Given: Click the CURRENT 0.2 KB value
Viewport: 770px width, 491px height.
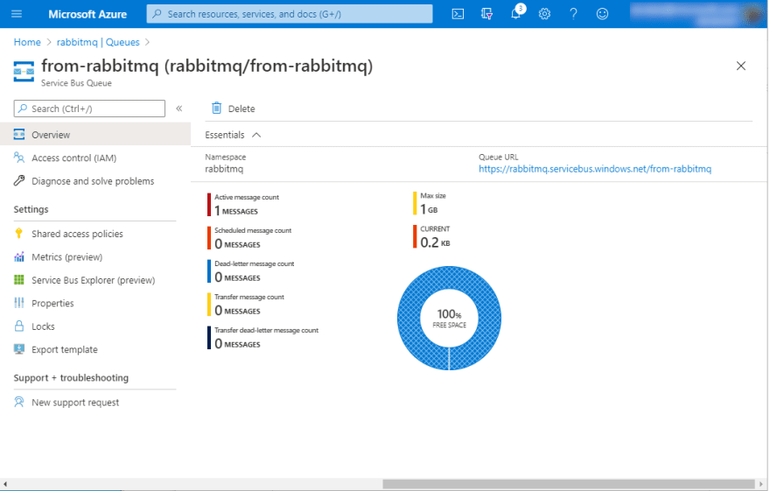Looking at the screenshot, I should [x=435, y=242].
